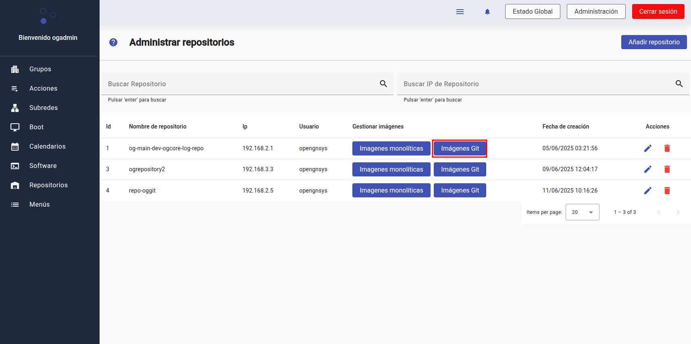691x344 pixels.
Task: Open Imagenes monolíticas for ogrepository2
Action: (x=391, y=170)
